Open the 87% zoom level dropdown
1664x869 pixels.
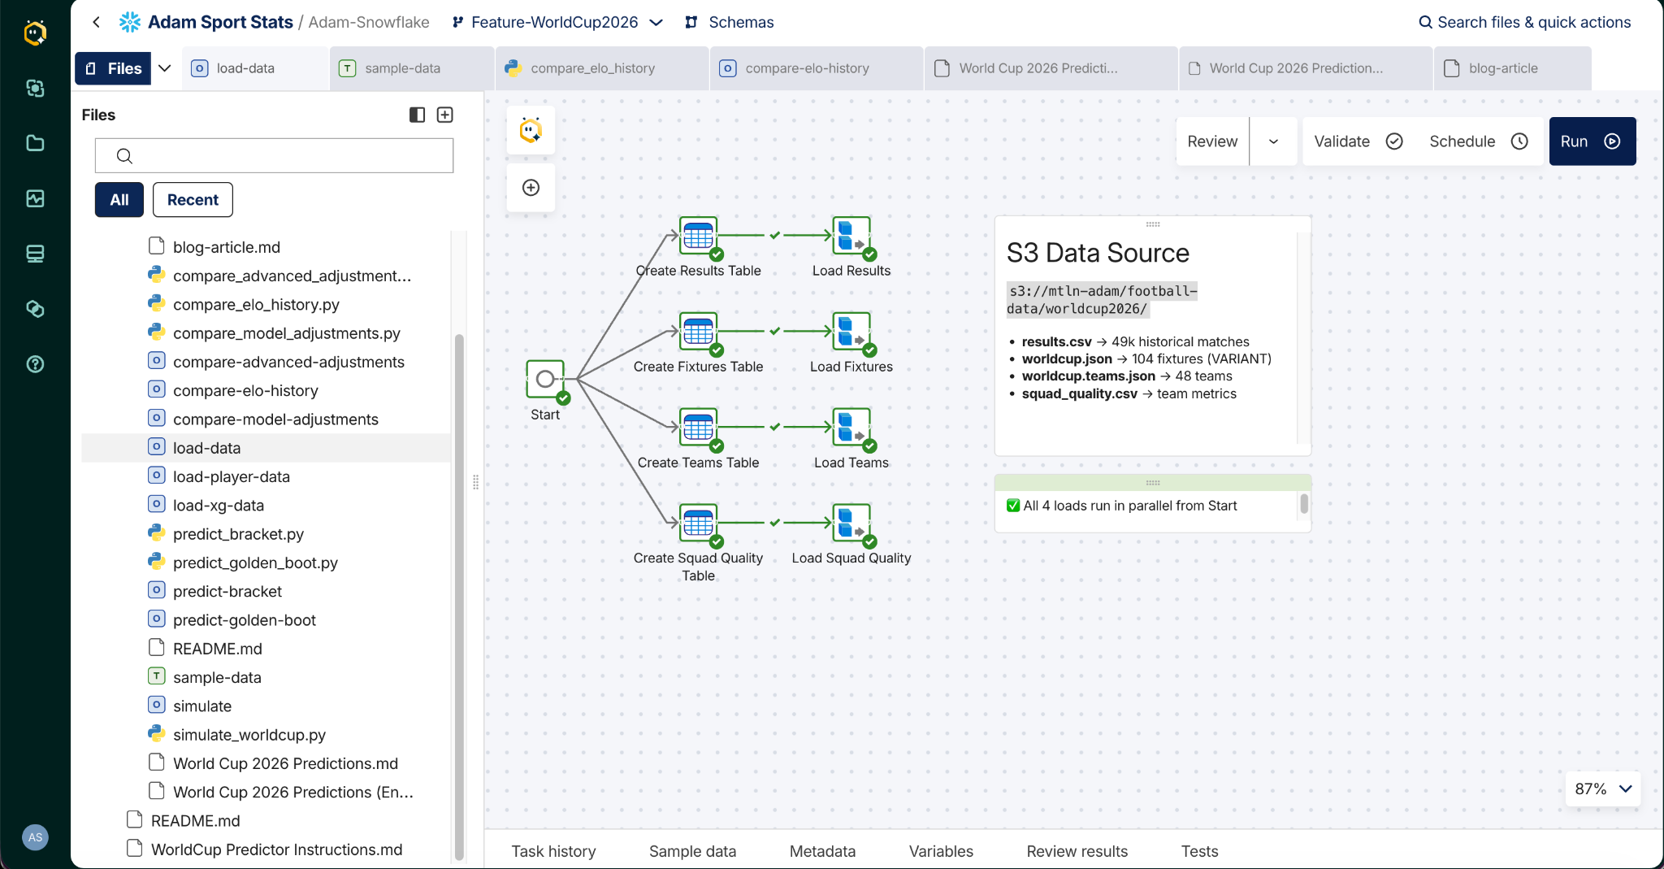click(1602, 789)
